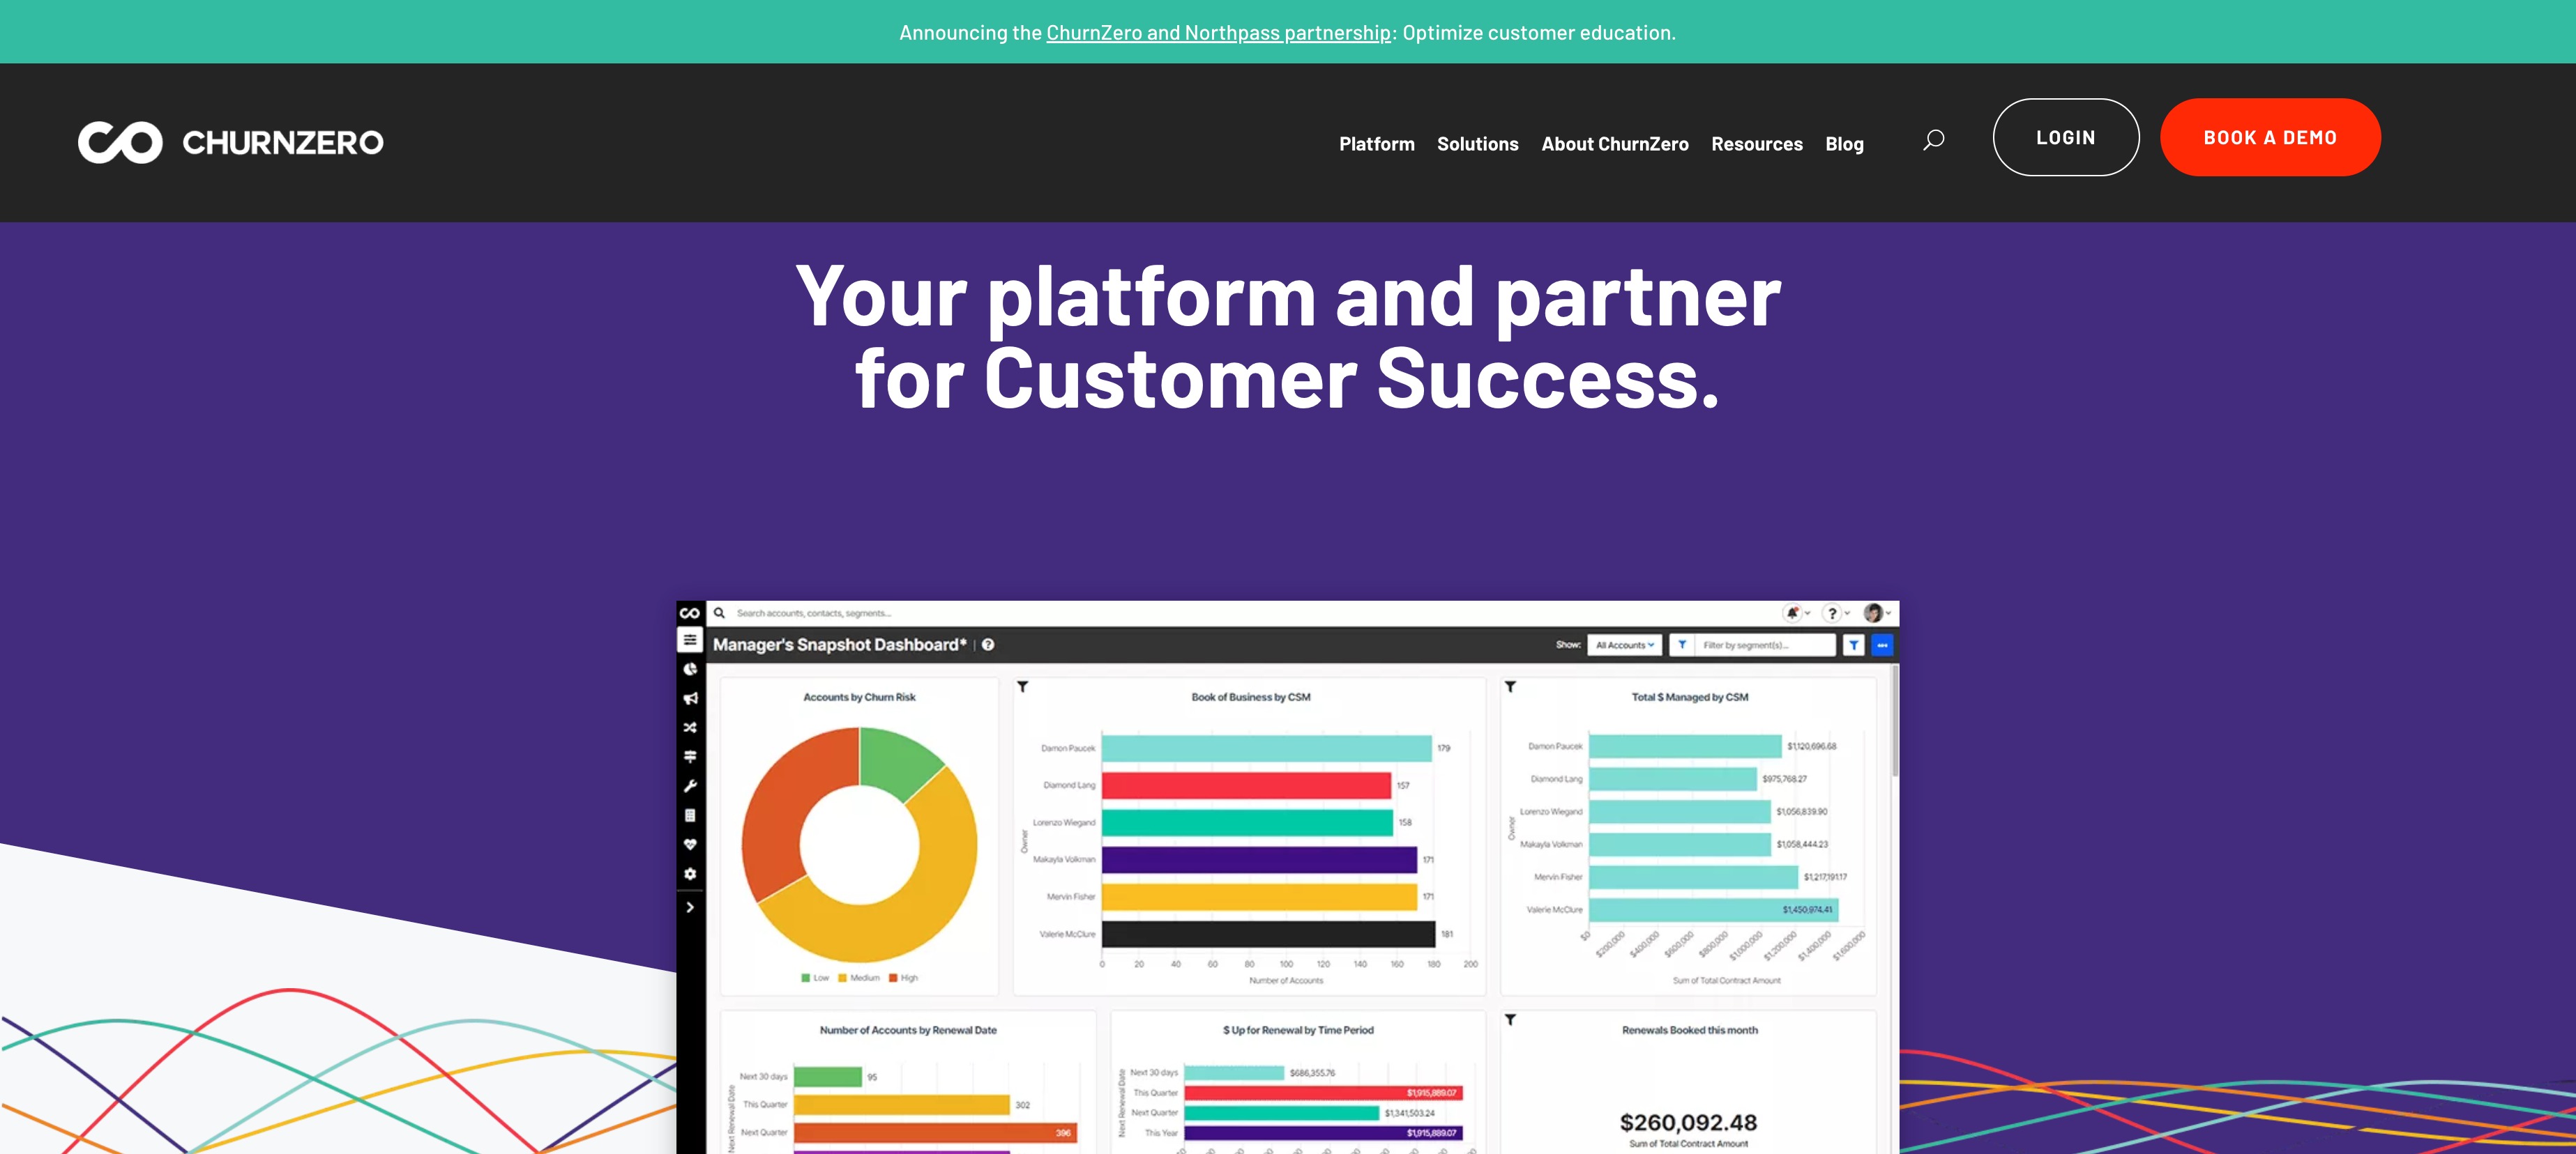This screenshot has height=1154, width=2576.
Task: Click the ChurnZero infinity logo
Action: pyautogui.click(x=120, y=142)
